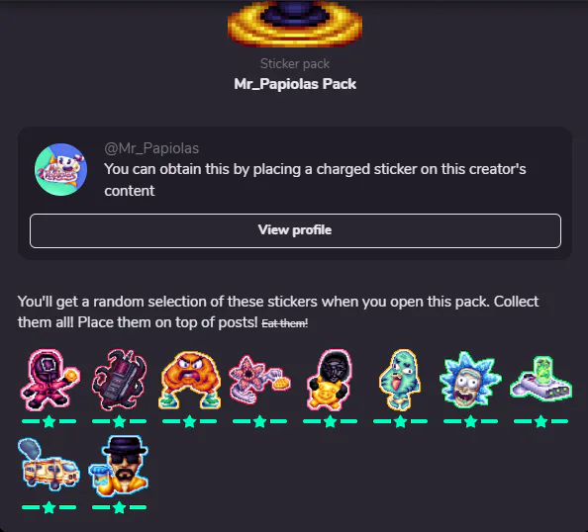This screenshot has width=588, height=532.
Task: Select the blue-haired Rick head sticker
Action: (x=470, y=381)
